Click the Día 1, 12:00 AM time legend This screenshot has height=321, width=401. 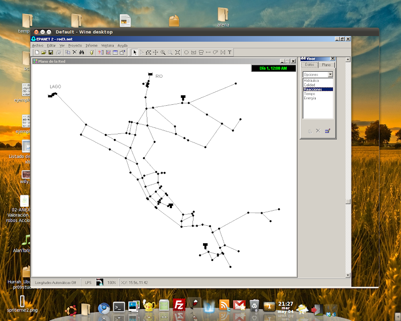[273, 68]
